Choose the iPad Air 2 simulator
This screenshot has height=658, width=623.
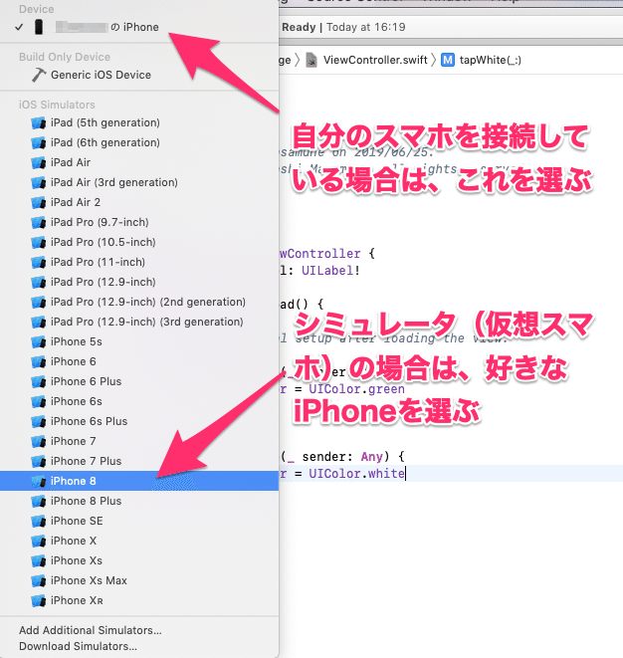pyautogui.click(x=139, y=202)
